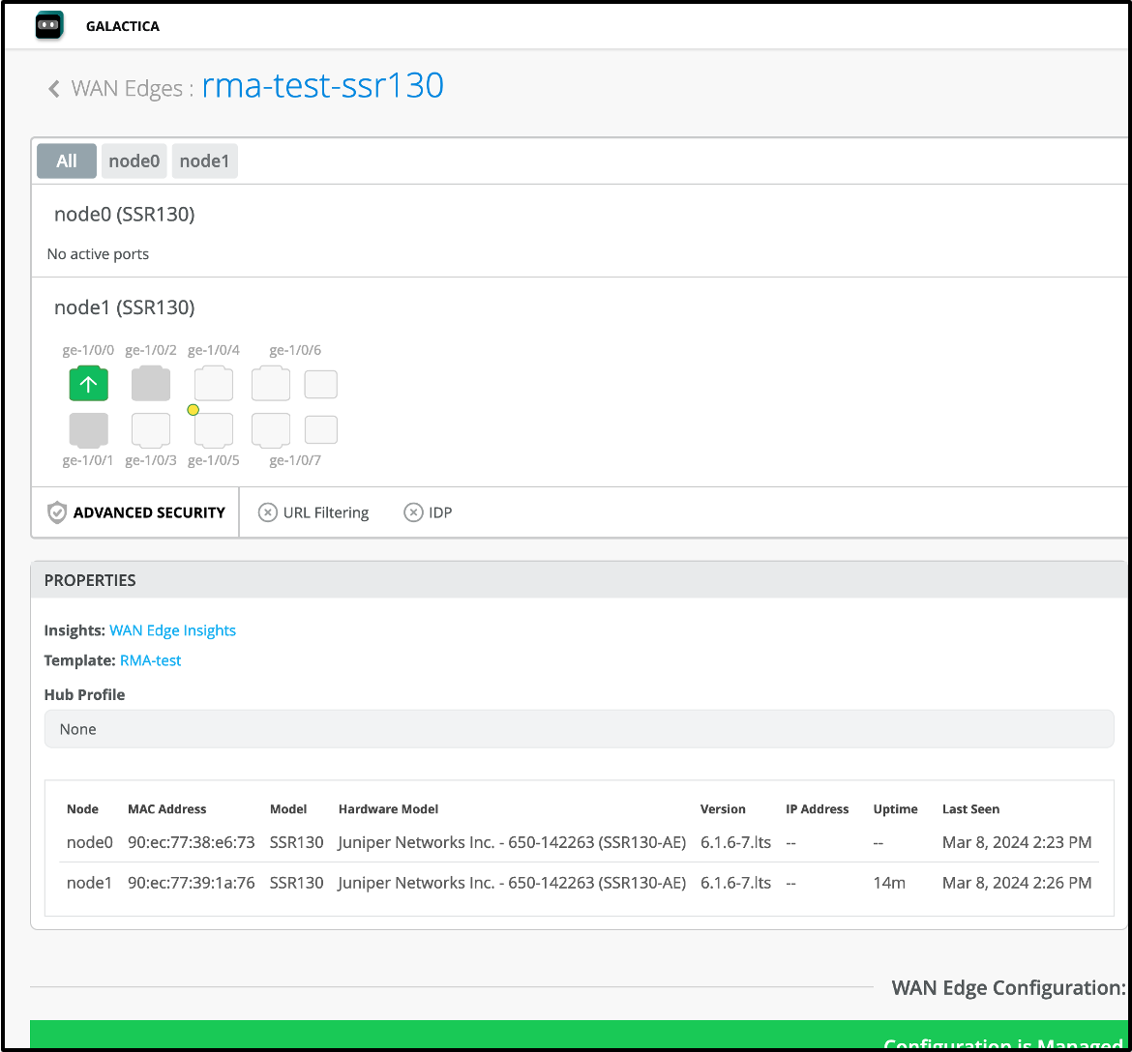Open the Hub Profile dropdown showing None
Image resolution: width=1132 pixels, height=1052 pixels.
coord(579,729)
